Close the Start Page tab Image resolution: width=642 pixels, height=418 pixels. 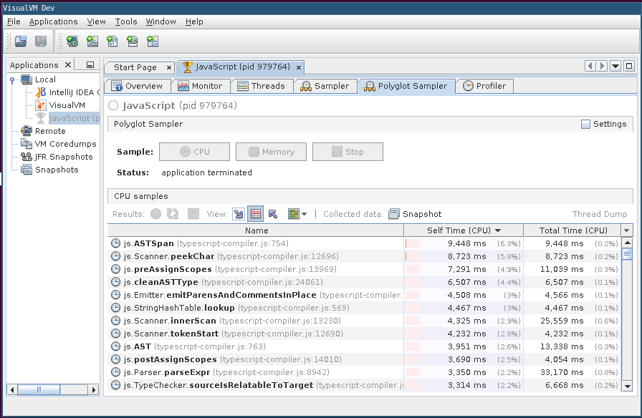click(169, 67)
